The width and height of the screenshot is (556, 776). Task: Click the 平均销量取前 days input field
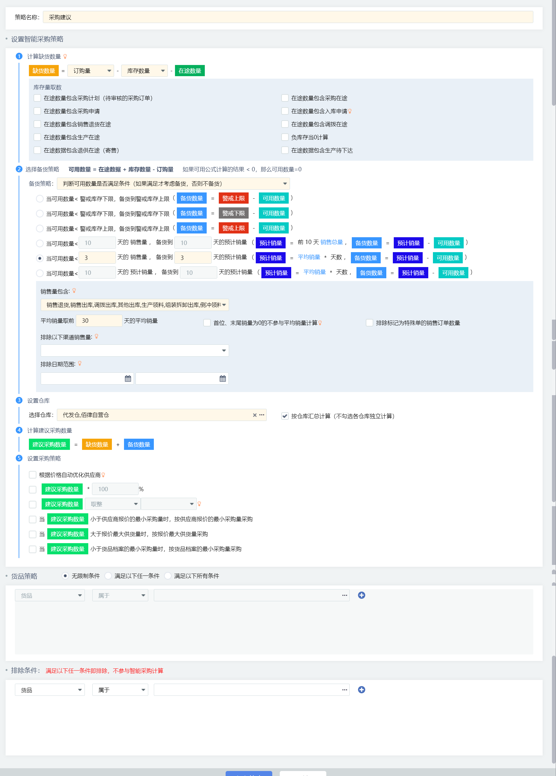(x=99, y=321)
